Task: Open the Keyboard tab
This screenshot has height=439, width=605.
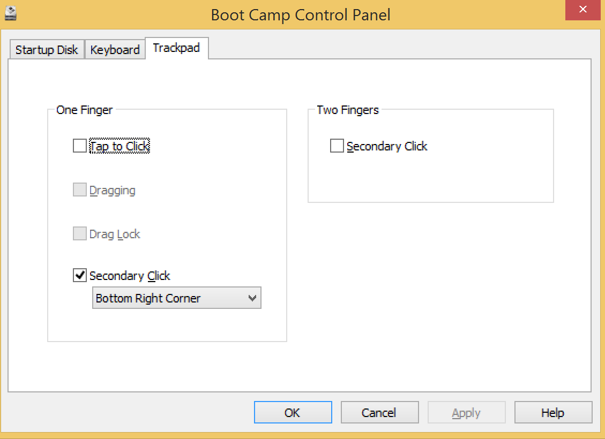Action: (x=115, y=49)
